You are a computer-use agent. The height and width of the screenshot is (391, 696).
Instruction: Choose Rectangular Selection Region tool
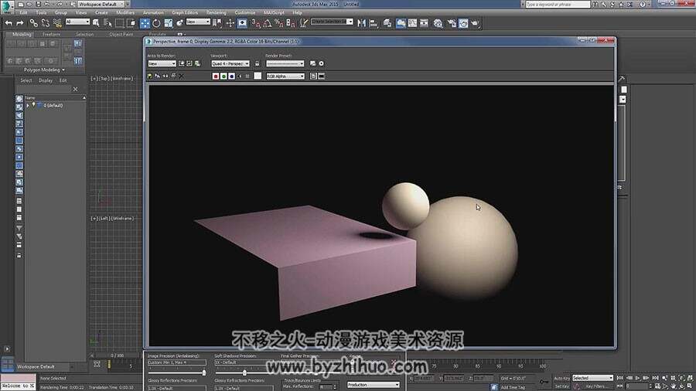tap(119, 23)
